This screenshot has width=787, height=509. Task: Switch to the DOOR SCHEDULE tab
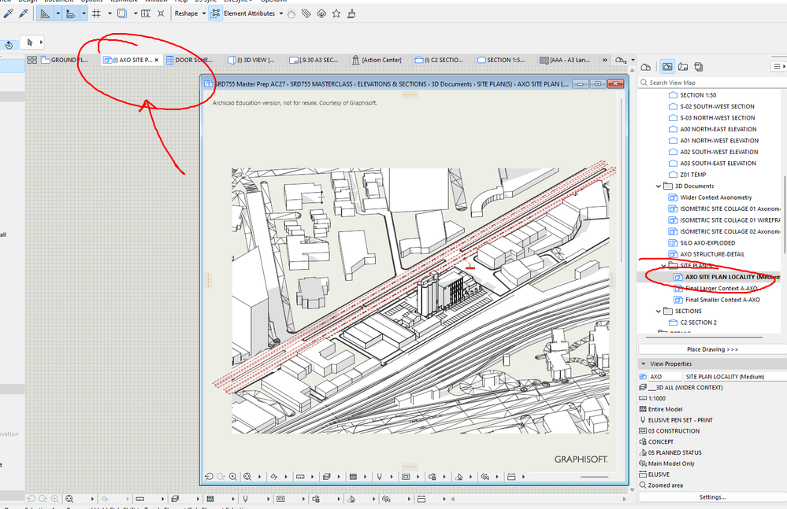[190, 60]
